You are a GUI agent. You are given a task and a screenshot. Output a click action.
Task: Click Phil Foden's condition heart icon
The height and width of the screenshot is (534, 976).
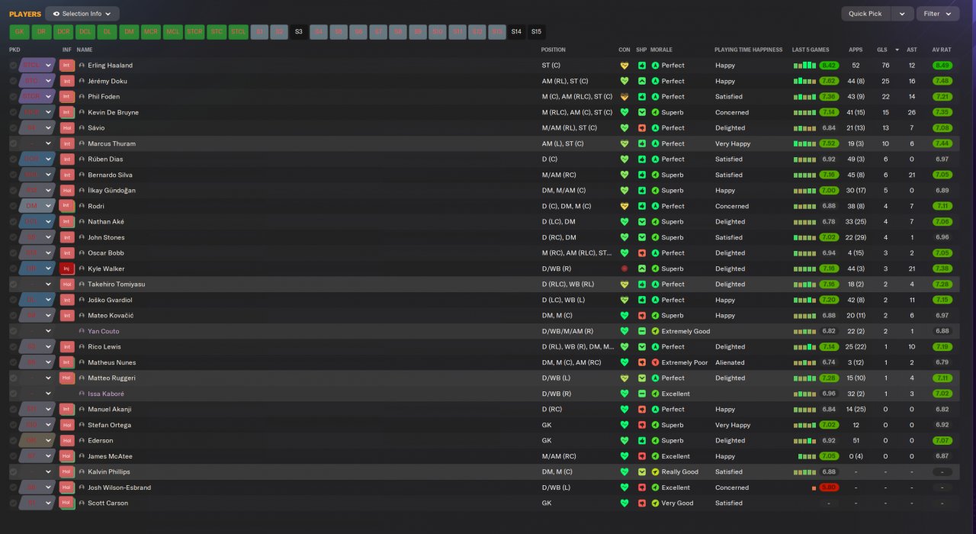[x=624, y=97]
